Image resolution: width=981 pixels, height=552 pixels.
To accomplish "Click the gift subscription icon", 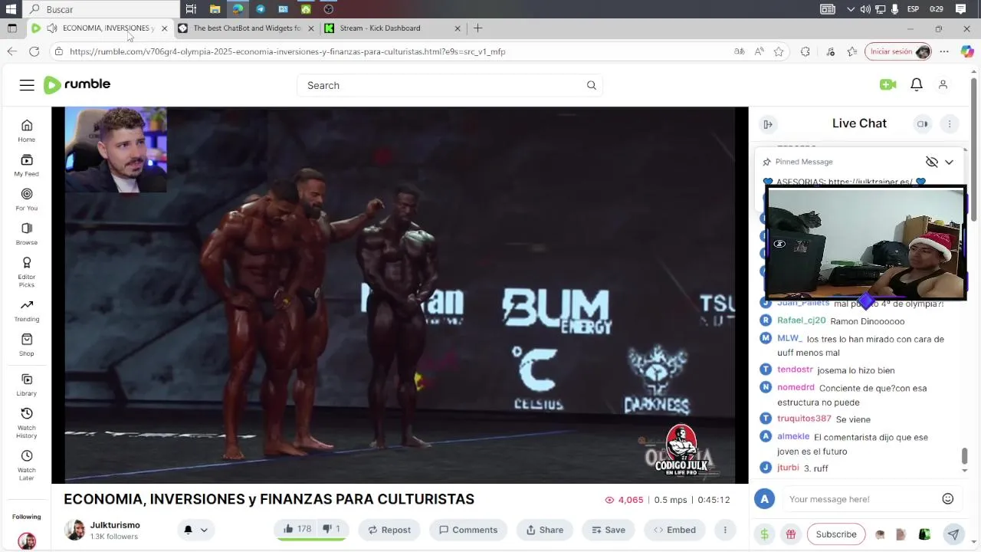I will pos(791,534).
